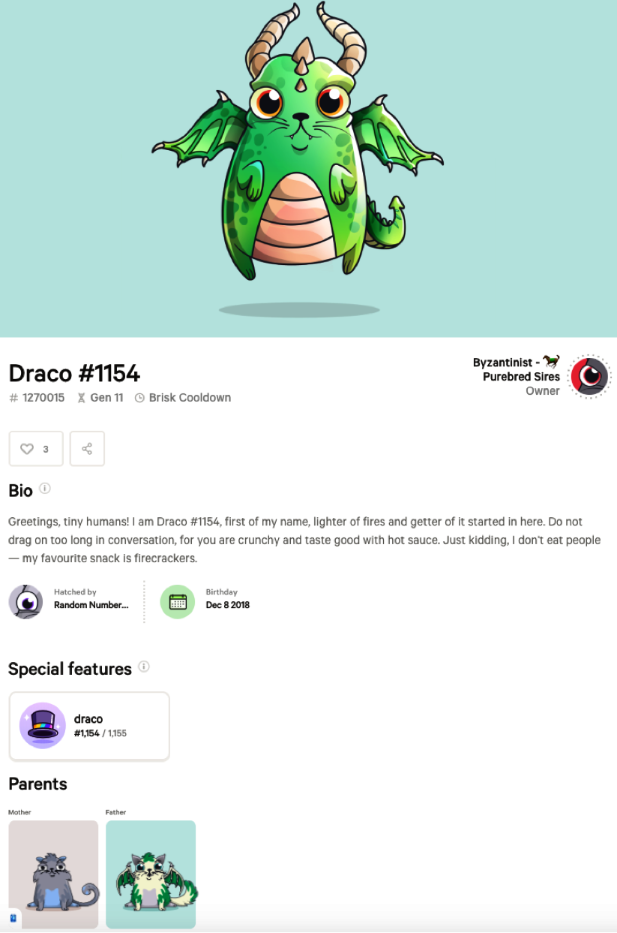The width and height of the screenshot is (617, 933).
Task: Open the Random Number... hatcher link
Action: pos(91,605)
